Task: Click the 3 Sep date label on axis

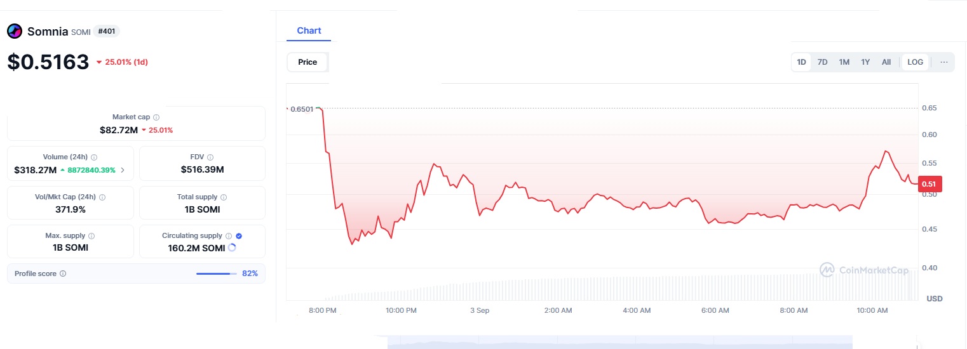Action: tap(480, 310)
